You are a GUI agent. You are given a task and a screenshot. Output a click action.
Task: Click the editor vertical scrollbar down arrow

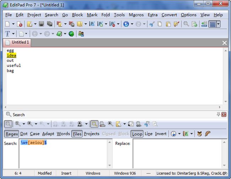tap(226, 102)
